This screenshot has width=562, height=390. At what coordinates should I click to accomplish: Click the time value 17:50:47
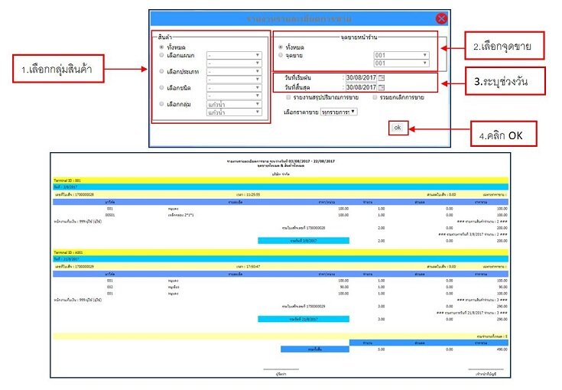point(253,267)
